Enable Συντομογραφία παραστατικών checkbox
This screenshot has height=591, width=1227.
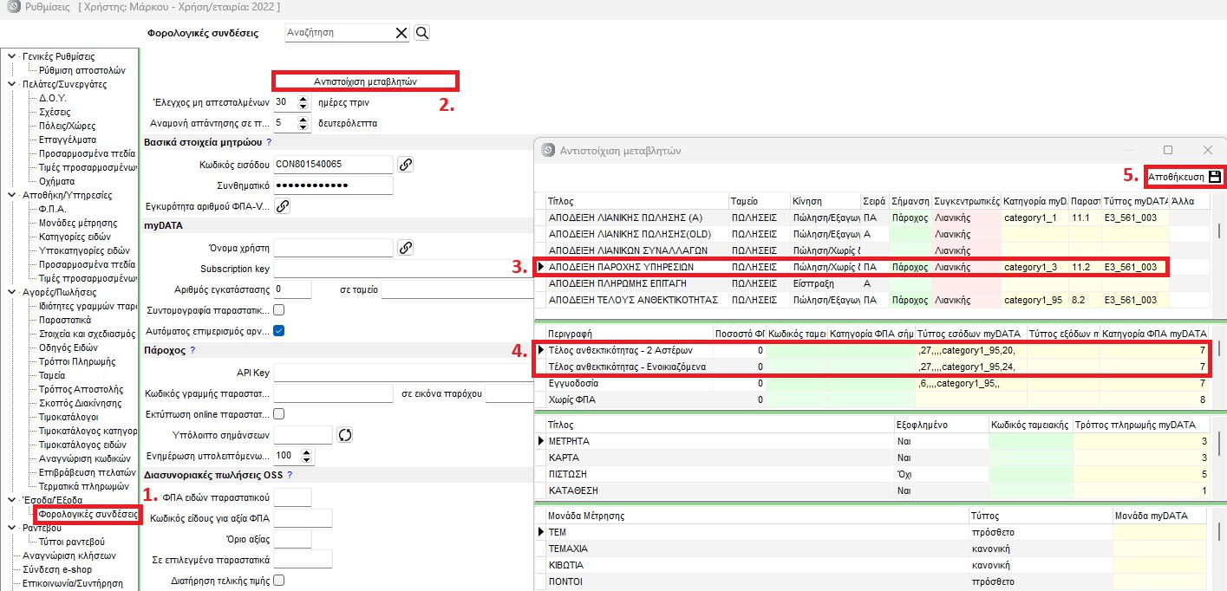[x=279, y=309]
